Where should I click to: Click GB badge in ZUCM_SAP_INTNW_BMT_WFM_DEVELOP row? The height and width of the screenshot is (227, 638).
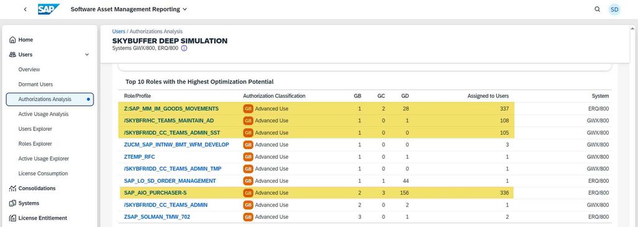[x=248, y=144]
